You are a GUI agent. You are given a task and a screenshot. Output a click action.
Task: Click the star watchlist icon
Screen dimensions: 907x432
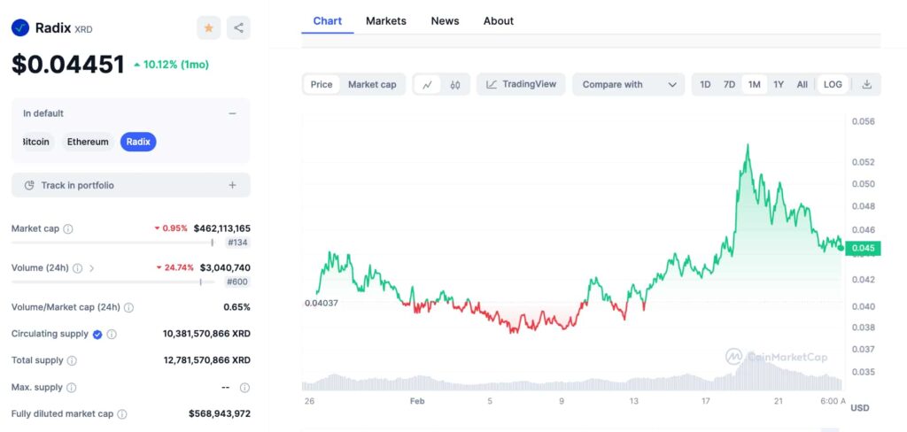point(209,27)
